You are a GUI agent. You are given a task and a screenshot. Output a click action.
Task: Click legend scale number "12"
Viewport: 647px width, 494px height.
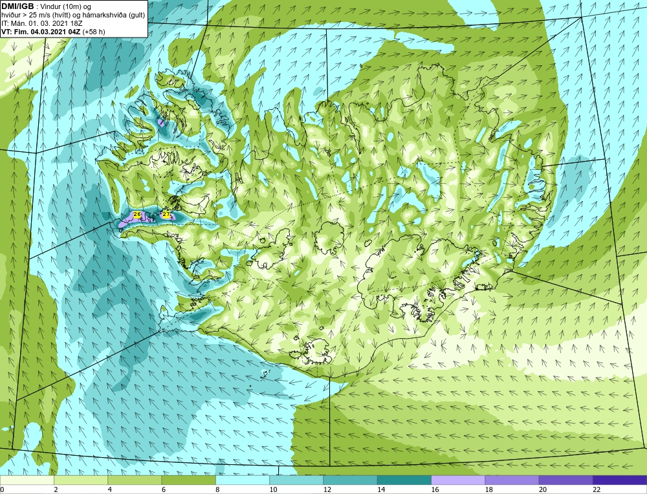[x=327, y=489]
